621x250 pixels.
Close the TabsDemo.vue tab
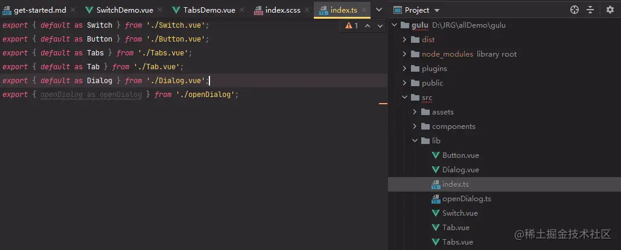tap(243, 10)
